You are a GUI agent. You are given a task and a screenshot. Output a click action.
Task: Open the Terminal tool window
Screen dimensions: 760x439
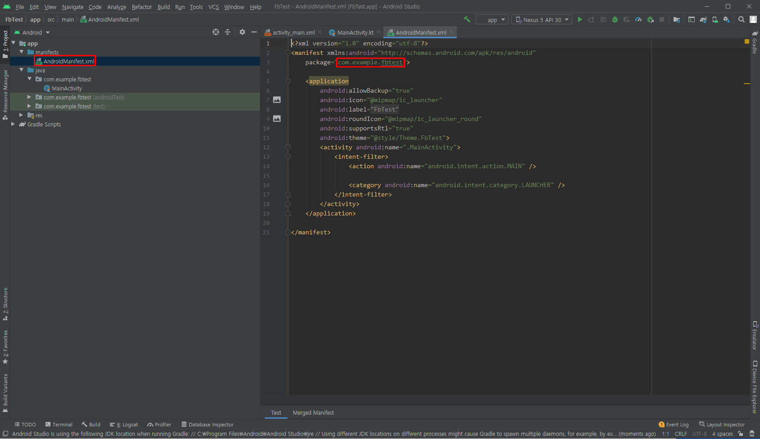coord(59,425)
